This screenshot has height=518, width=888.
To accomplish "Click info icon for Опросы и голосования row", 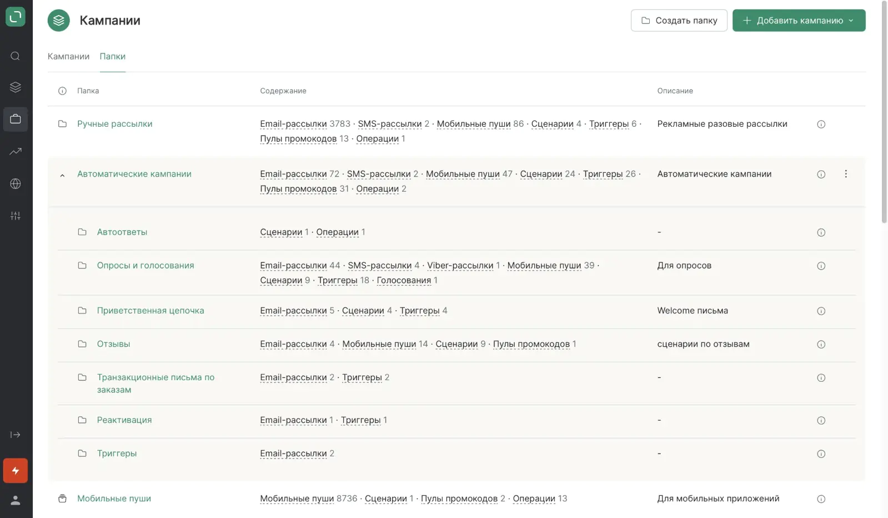I will tap(821, 266).
